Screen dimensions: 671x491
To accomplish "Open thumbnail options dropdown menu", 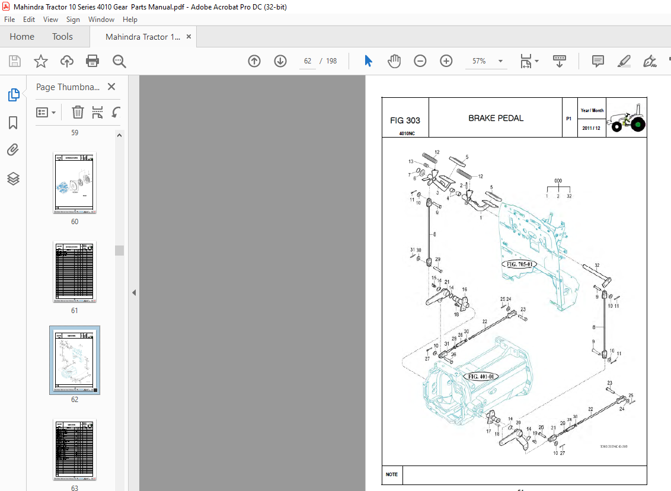I will click(46, 113).
